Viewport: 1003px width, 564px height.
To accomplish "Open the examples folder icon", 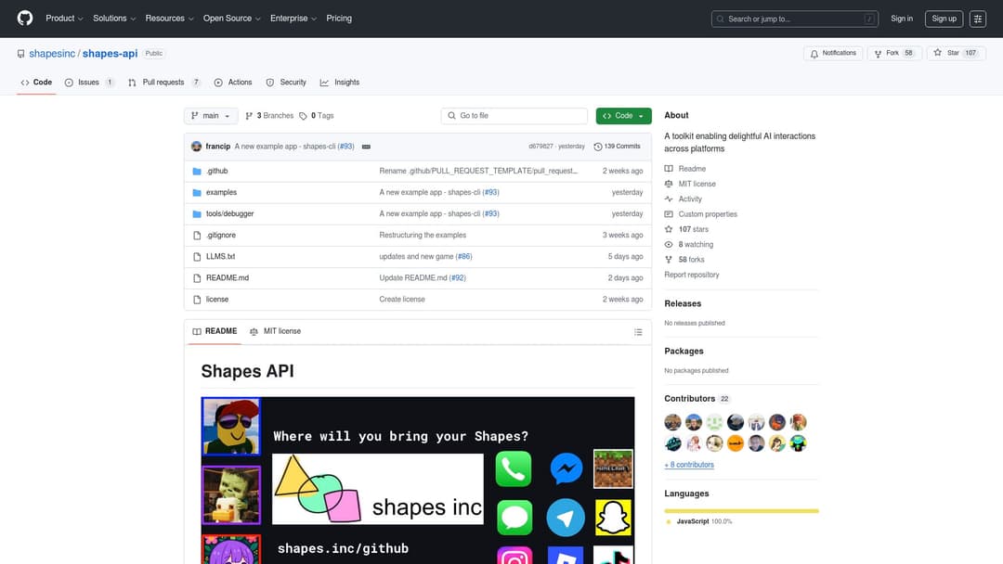I will [197, 192].
